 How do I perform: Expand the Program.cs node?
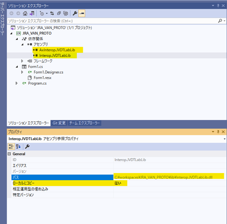click(x=17, y=83)
